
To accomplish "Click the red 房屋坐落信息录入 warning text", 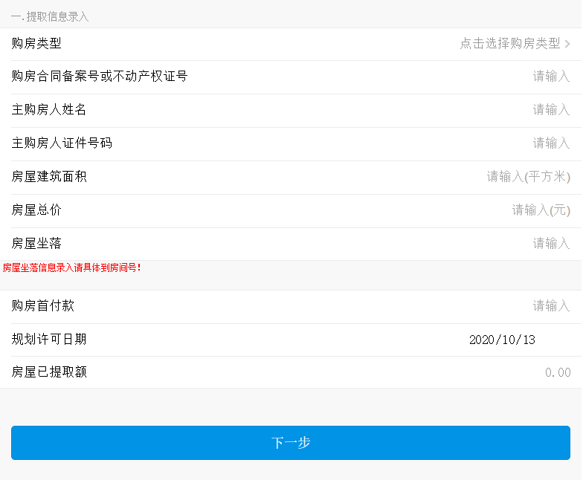I will point(72,267).
